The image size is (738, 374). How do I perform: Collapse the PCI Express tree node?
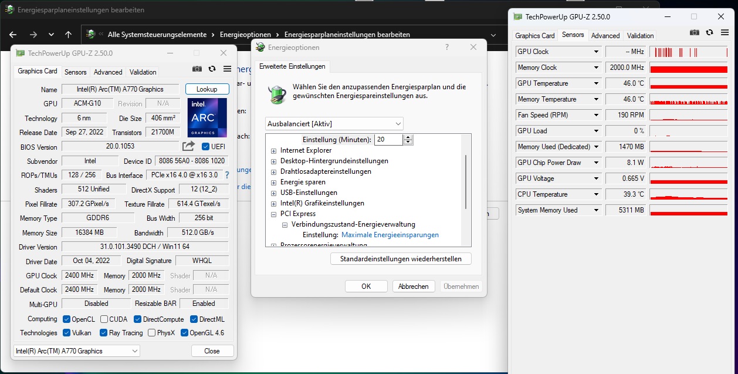pyautogui.click(x=273, y=214)
